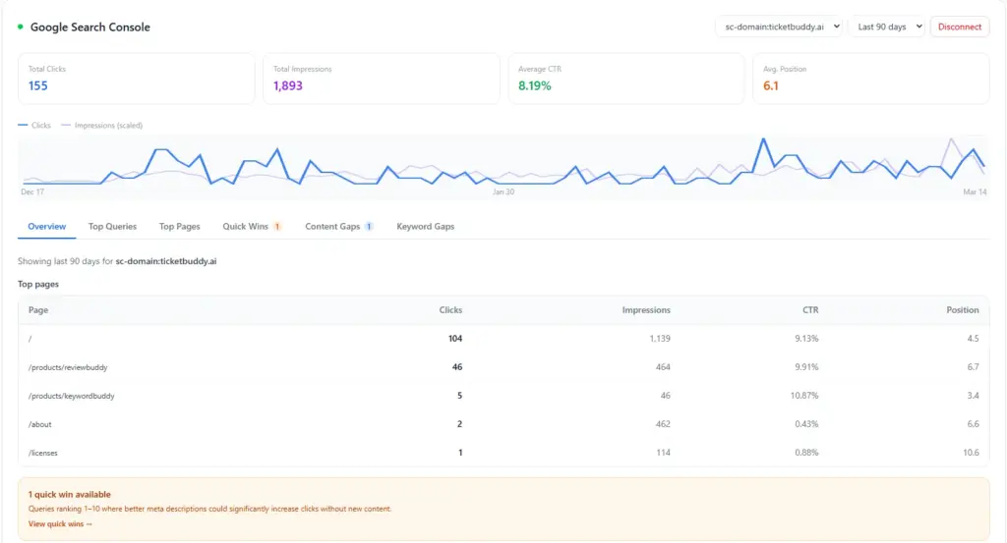
Task: Click the 46 clicks cell for reviewbuddy
Action: (457, 366)
